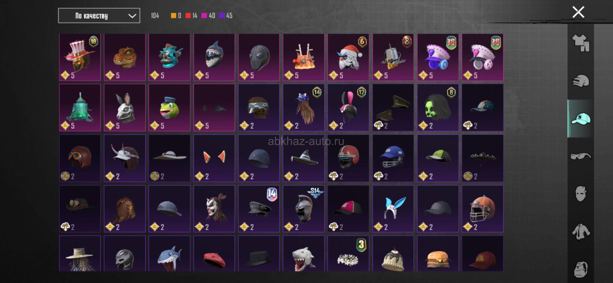
Task: Open the sunglasses category in the sidebar
Action: pyautogui.click(x=581, y=156)
